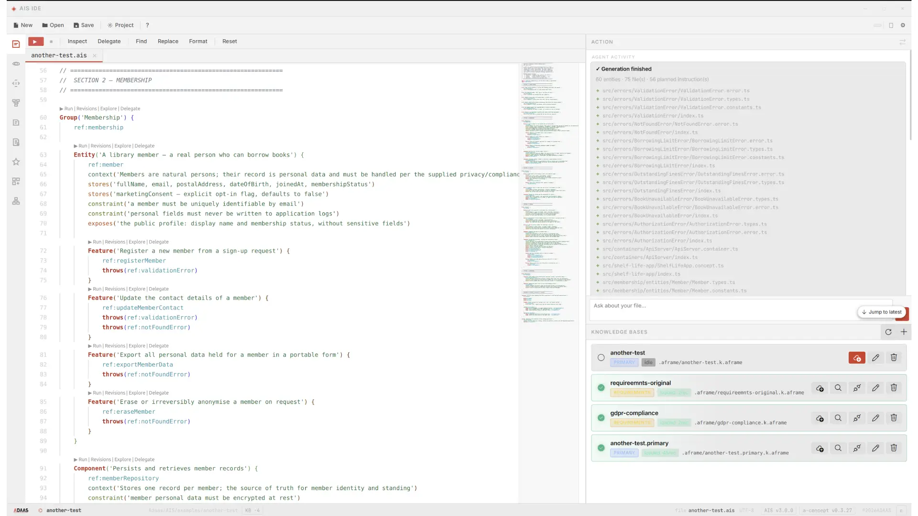Expand Run lens above Export all personal data feature
This screenshot has height=516, width=918.
(95, 346)
